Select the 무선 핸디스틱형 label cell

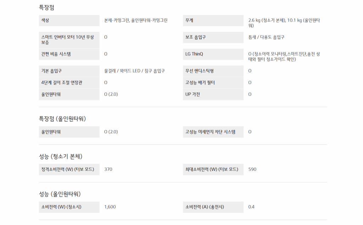(x=199, y=71)
